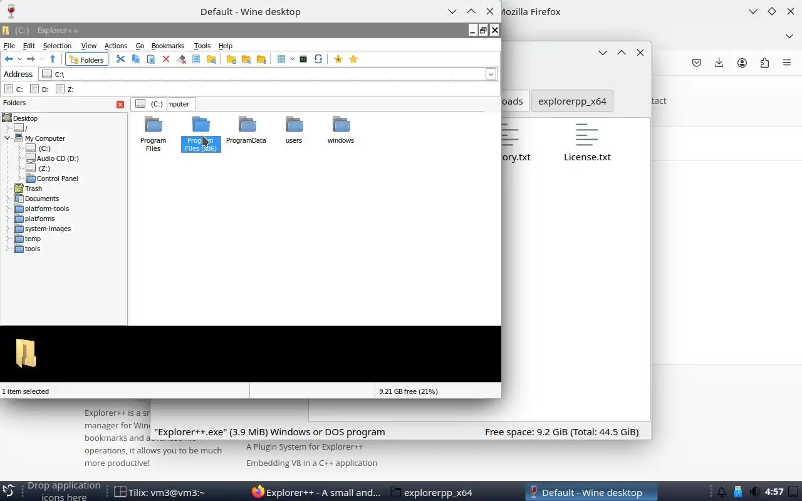
Task: Switch to explorerpp_x64 taskbar entry
Action: click(431, 492)
